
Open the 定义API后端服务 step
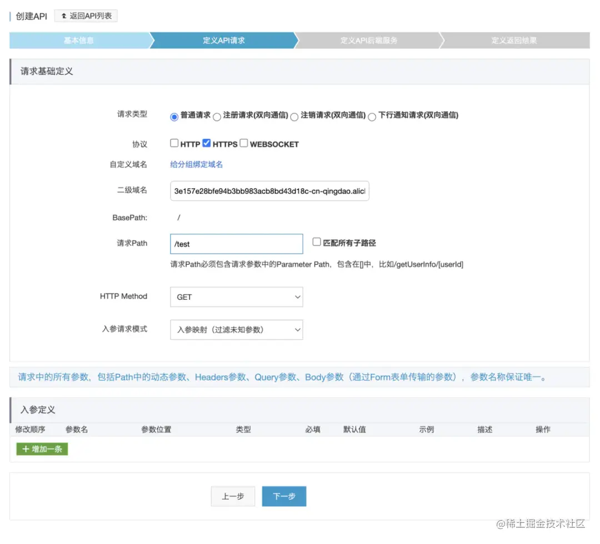369,40
